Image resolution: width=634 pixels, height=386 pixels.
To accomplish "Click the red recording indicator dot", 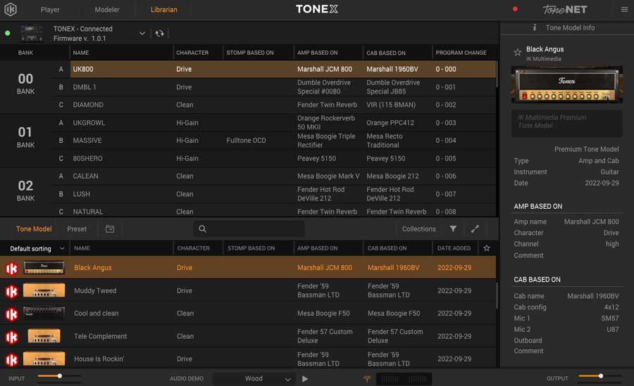I will tap(515, 9).
